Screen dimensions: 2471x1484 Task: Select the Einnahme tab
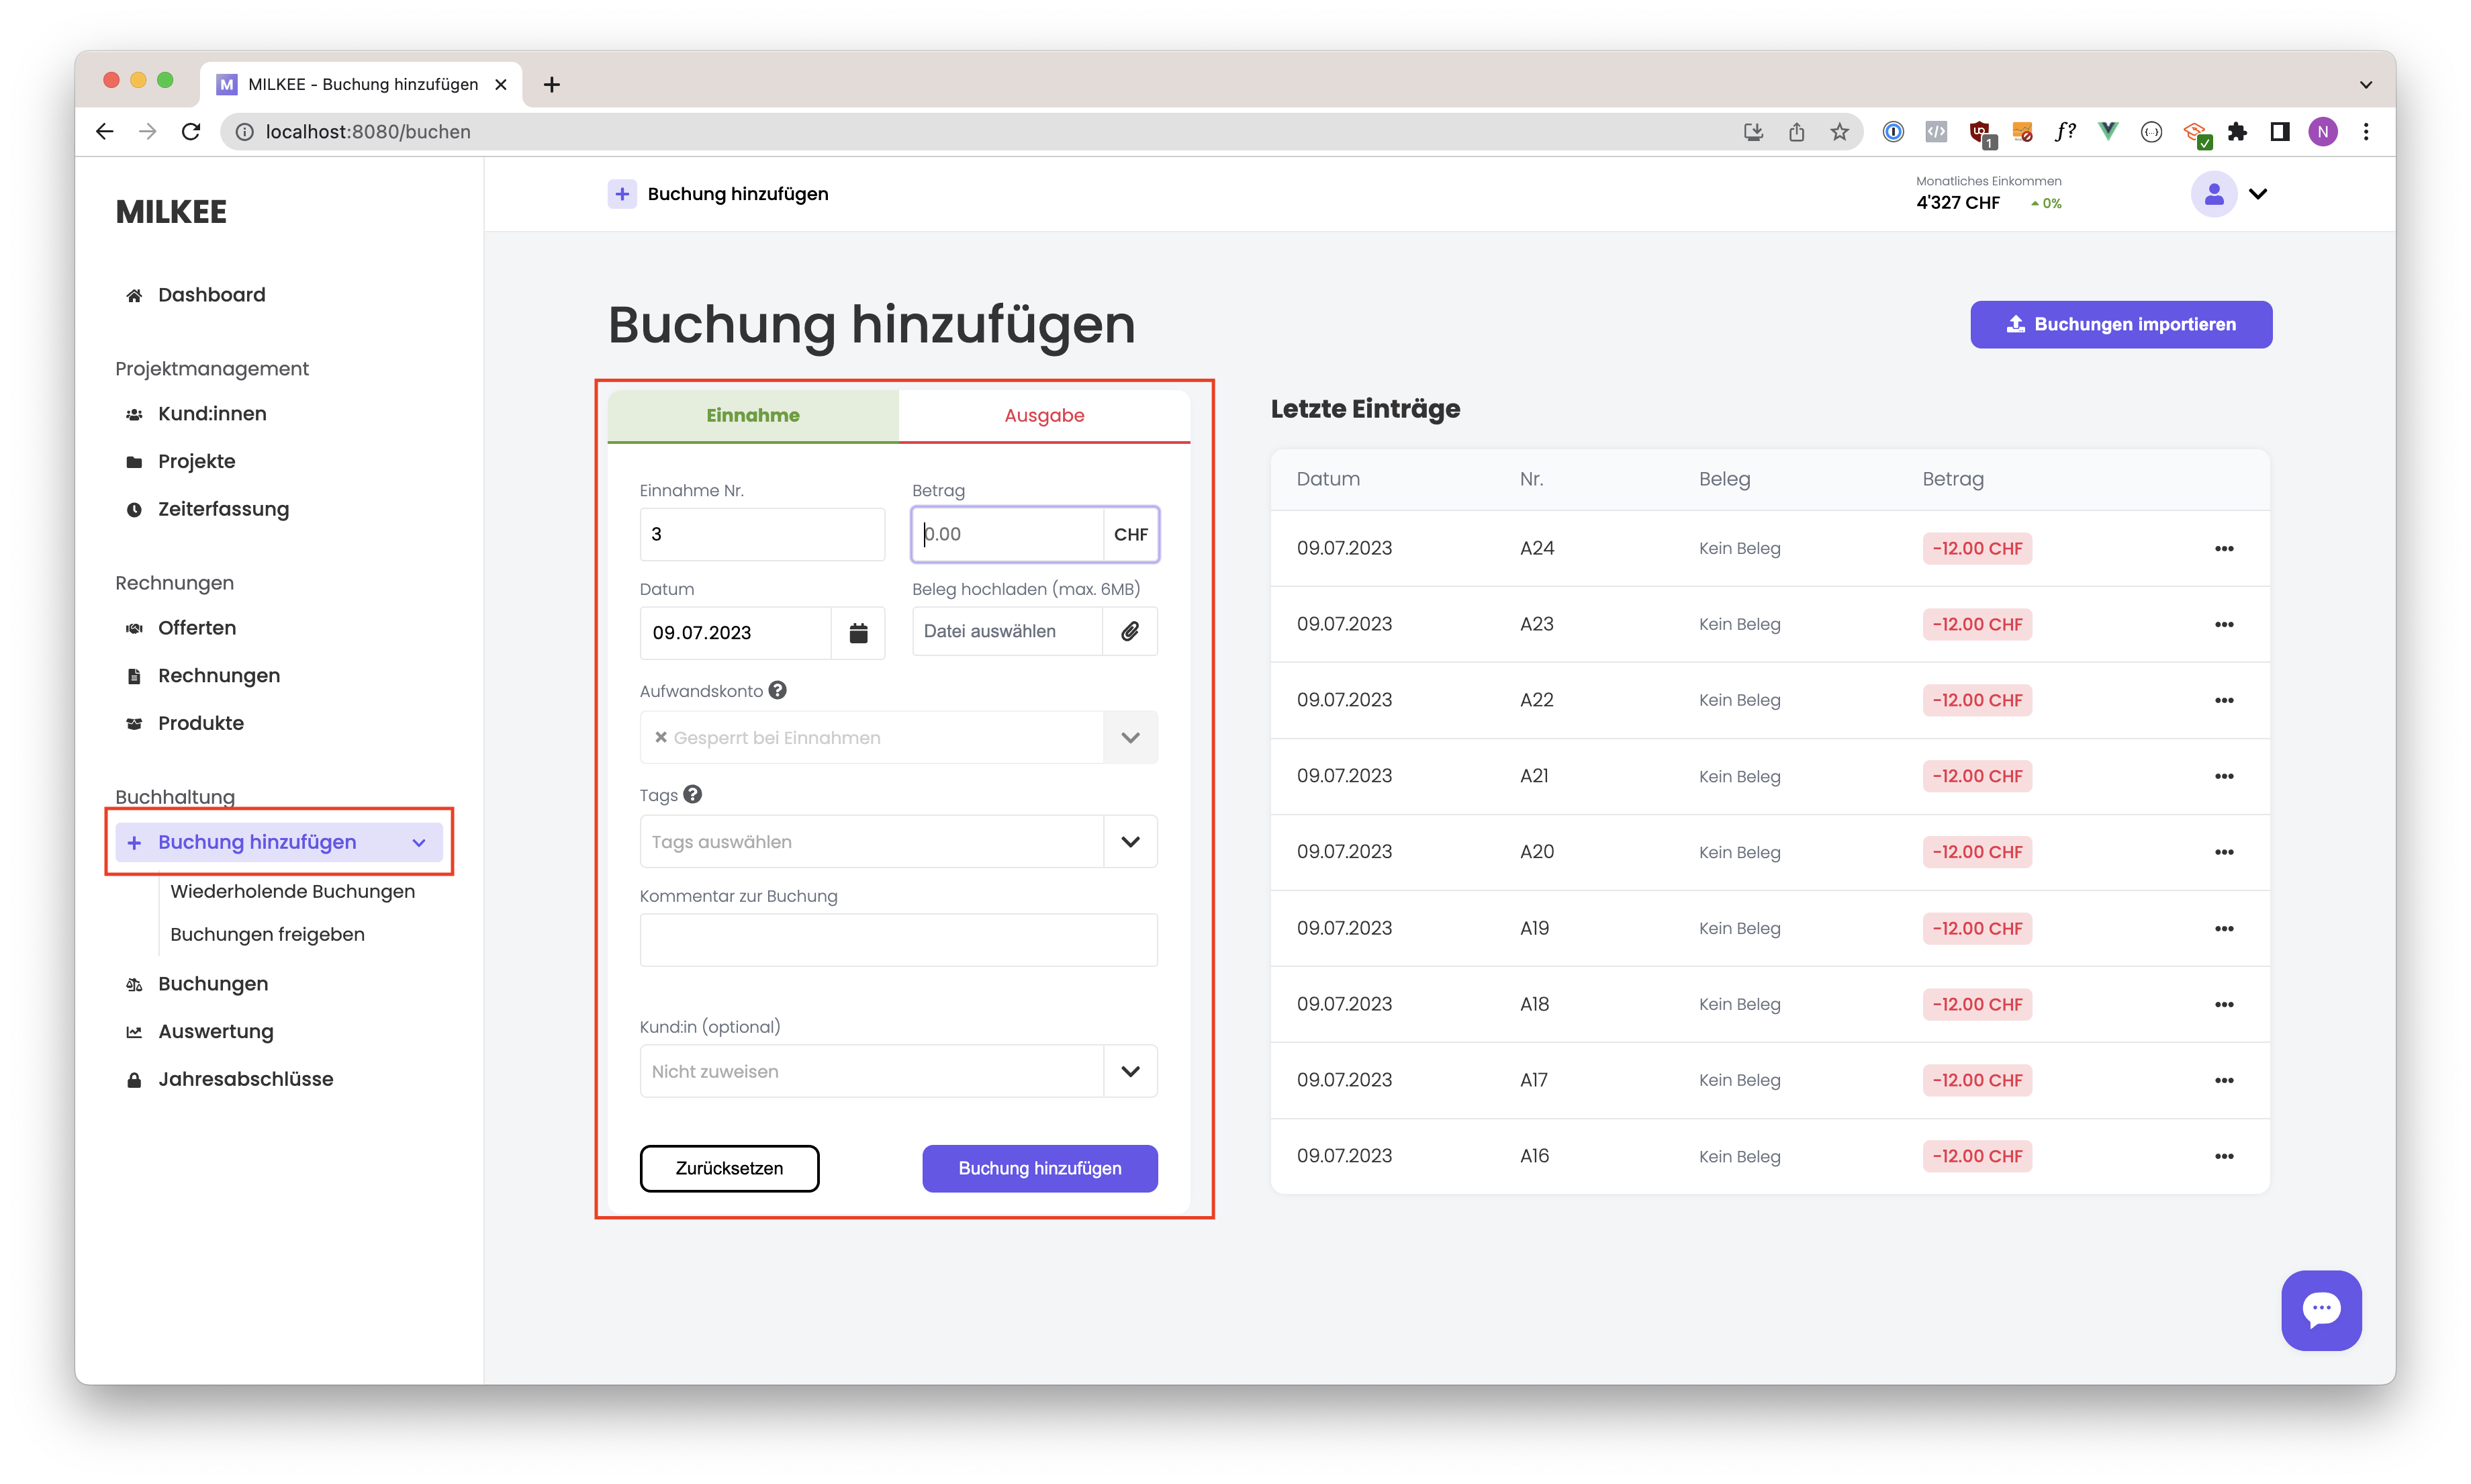tap(752, 415)
